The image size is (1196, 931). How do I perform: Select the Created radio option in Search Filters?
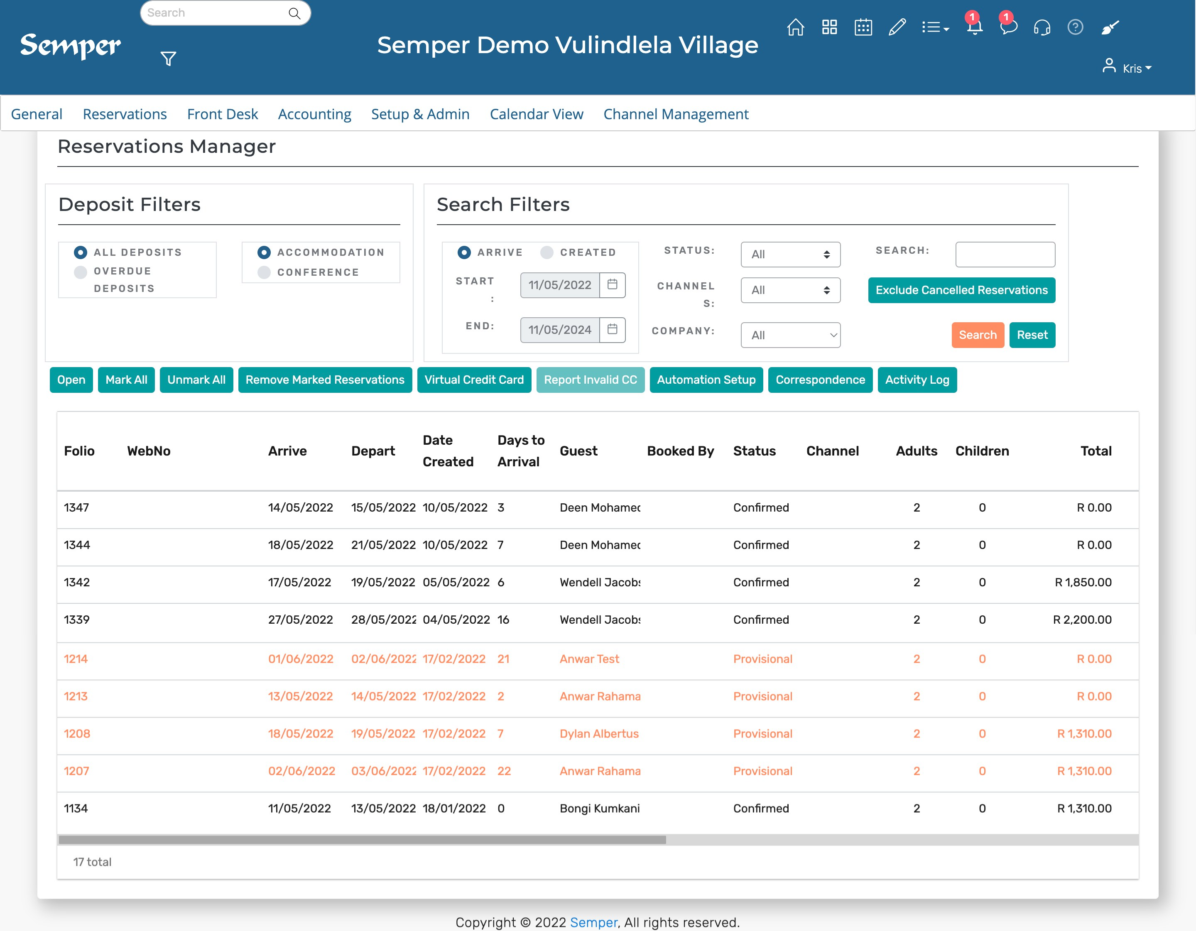[546, 252]
